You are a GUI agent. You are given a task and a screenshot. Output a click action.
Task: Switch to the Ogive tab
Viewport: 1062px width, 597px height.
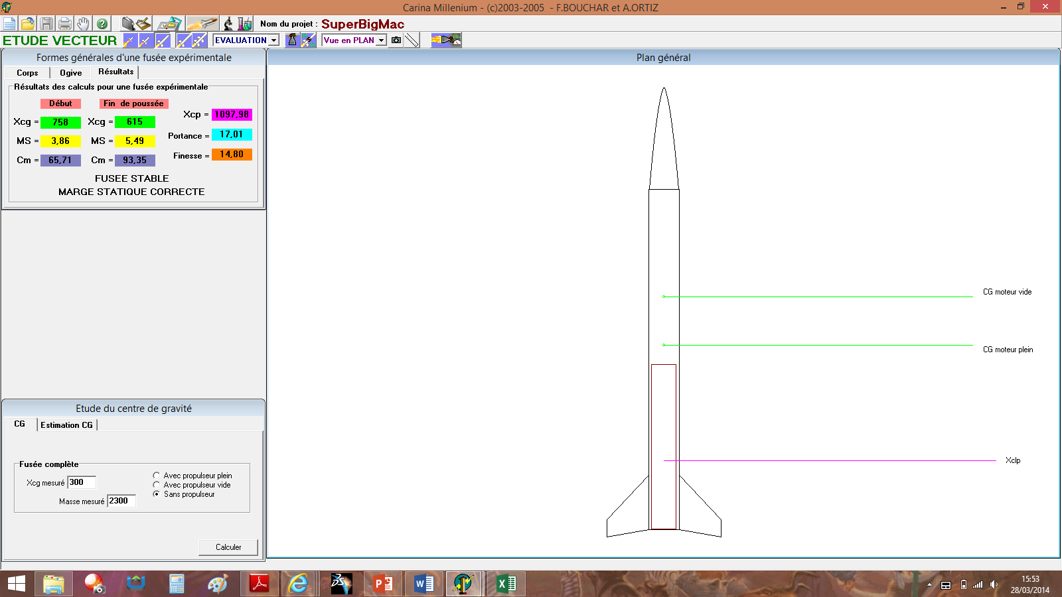pyautogui.click(x=71, y=73)
